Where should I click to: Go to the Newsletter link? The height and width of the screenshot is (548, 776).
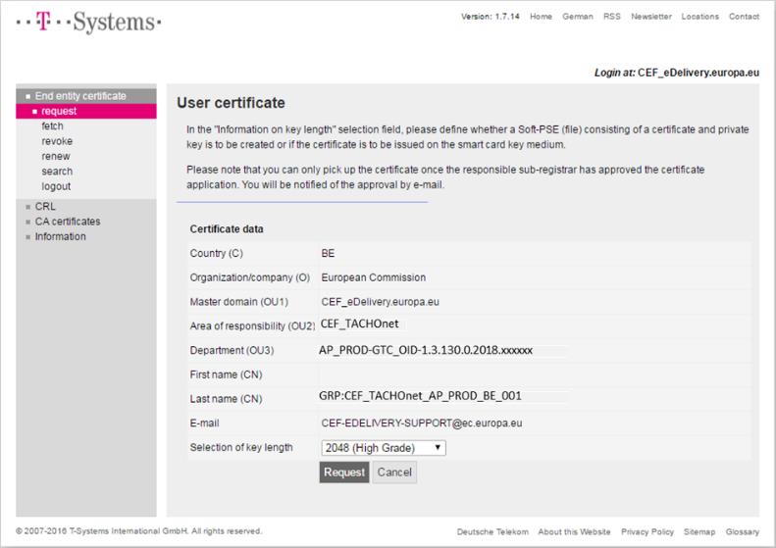point(650,17)
